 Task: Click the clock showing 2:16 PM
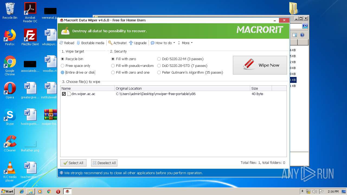tap(333, 191)
